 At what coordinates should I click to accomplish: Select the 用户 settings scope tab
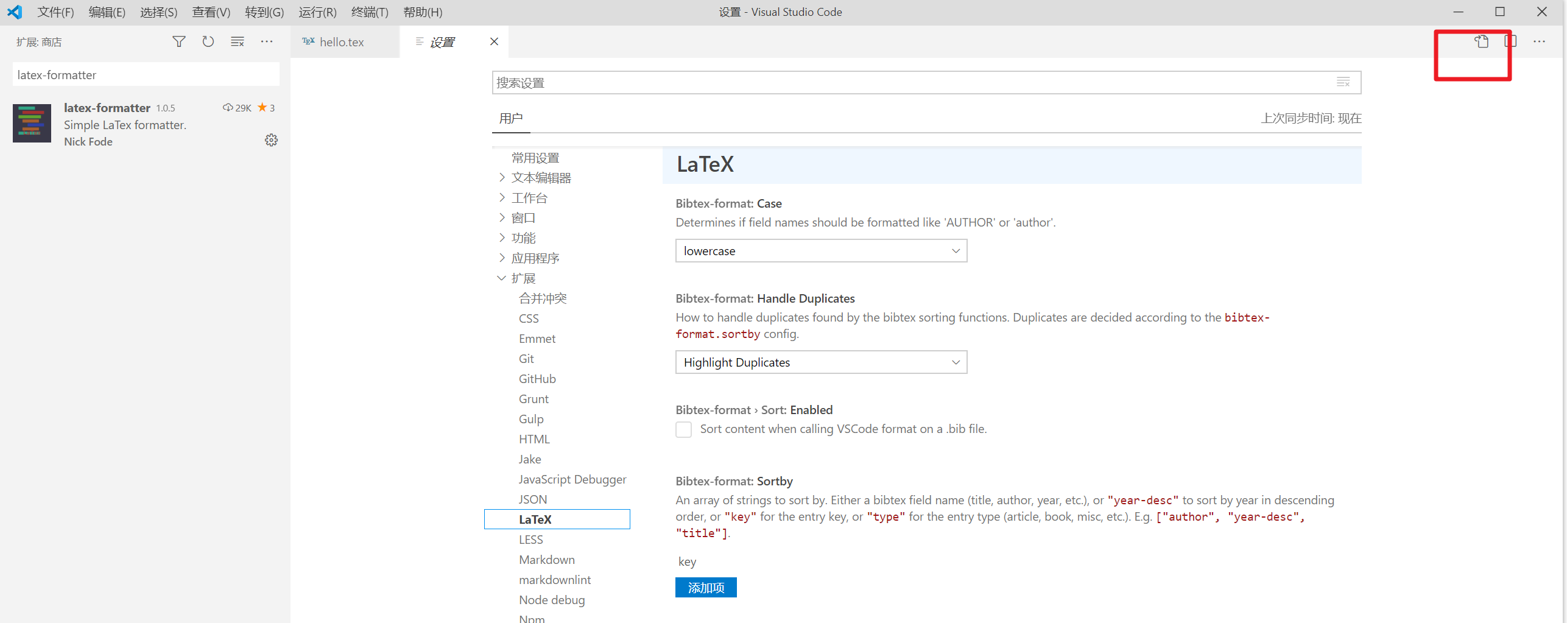coord(510,118)
